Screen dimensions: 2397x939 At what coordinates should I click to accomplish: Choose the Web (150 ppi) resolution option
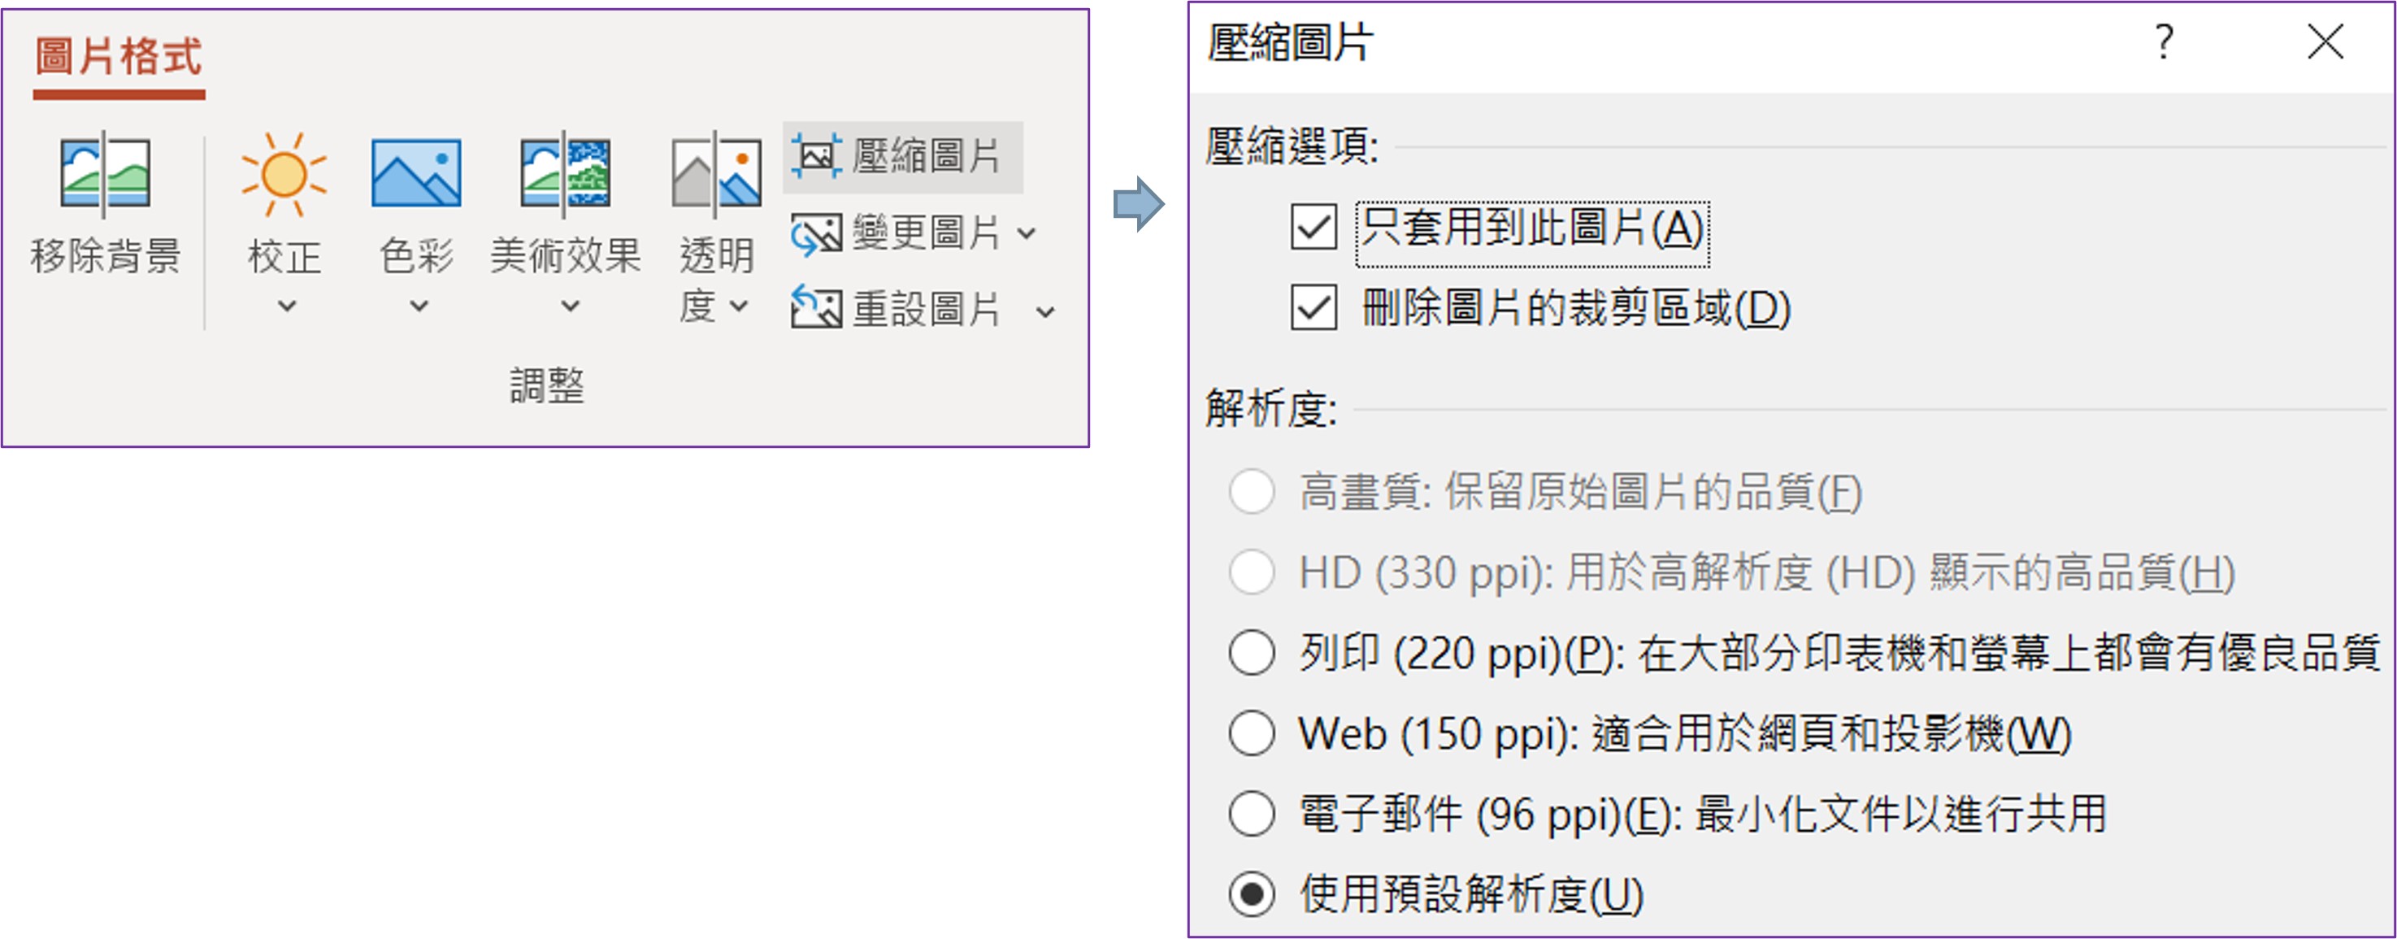coord(1252,733)
